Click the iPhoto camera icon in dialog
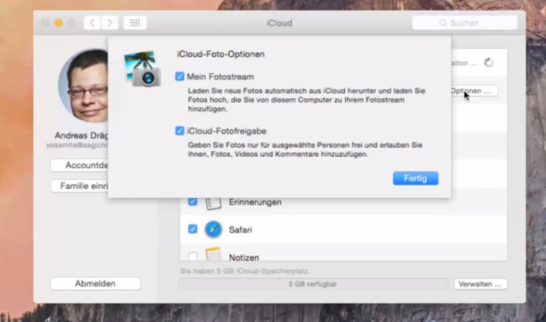 click(142, 69)
